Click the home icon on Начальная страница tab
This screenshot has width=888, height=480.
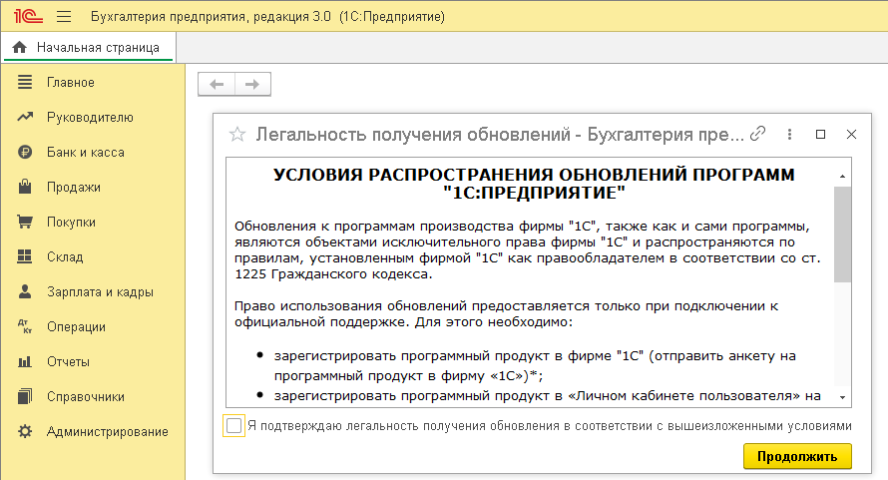click(19, 47)
